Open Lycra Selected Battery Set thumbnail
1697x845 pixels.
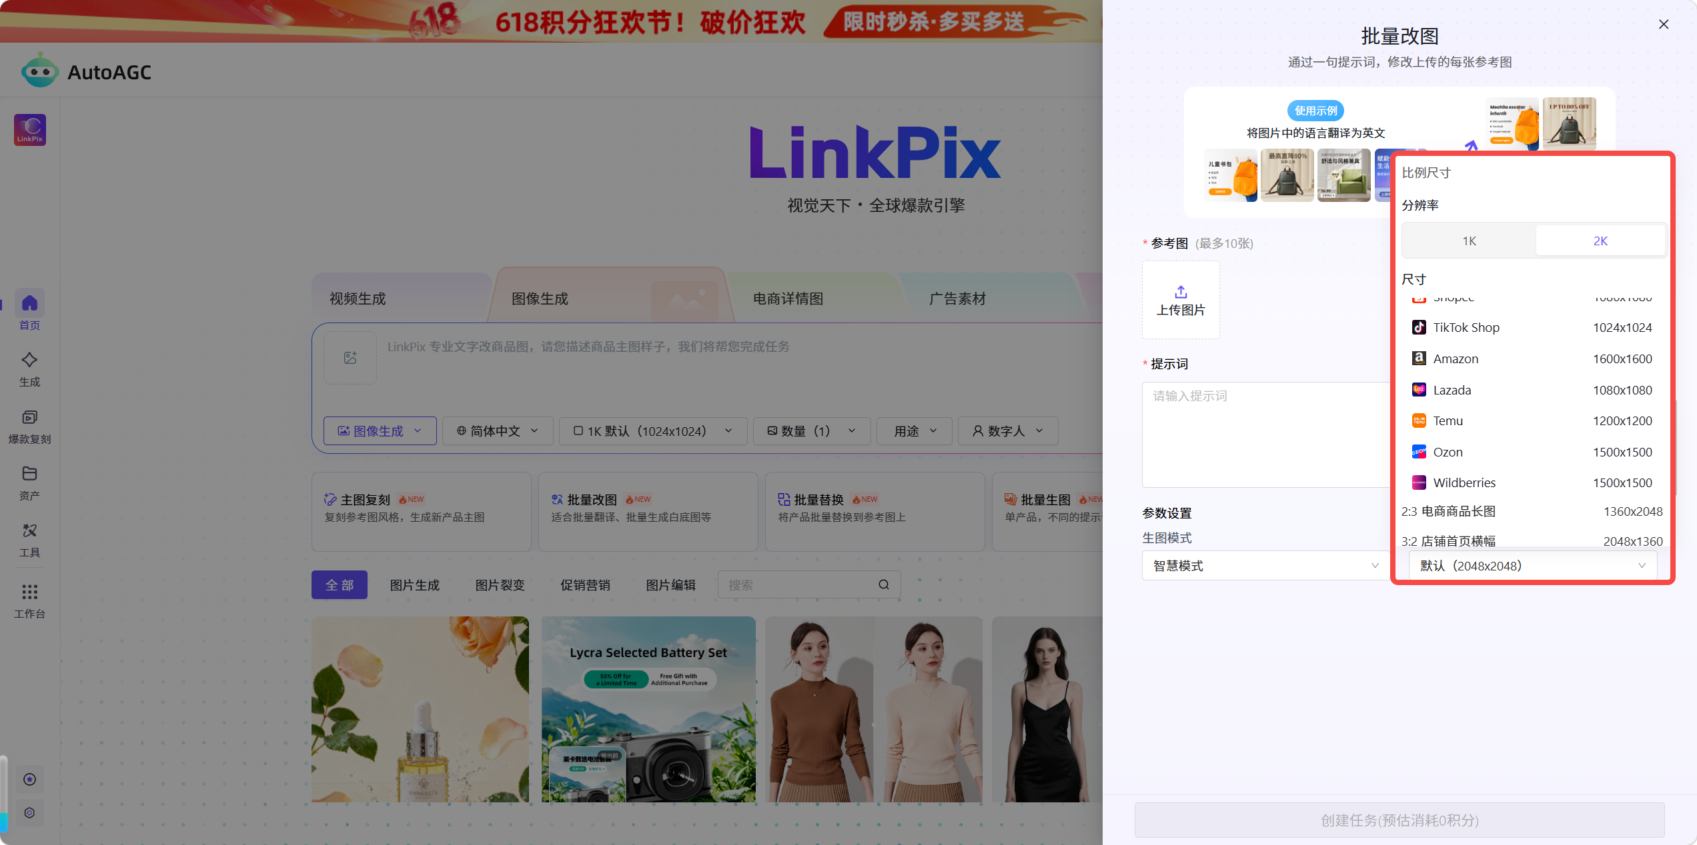pos(648,709)
